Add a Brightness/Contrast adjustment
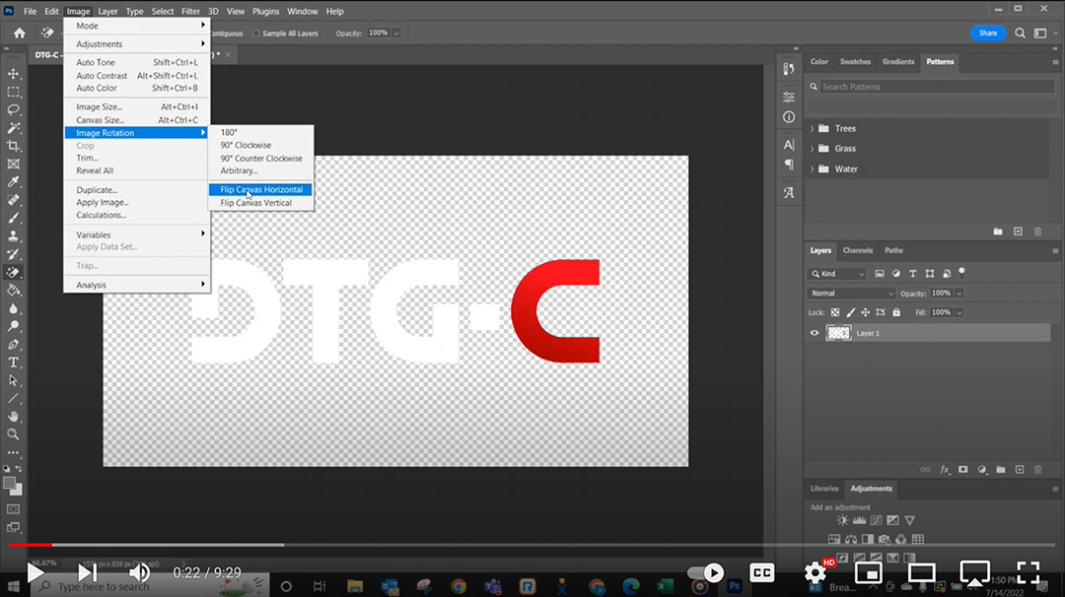Screen dimensions: 1065x597 [842, 520]
